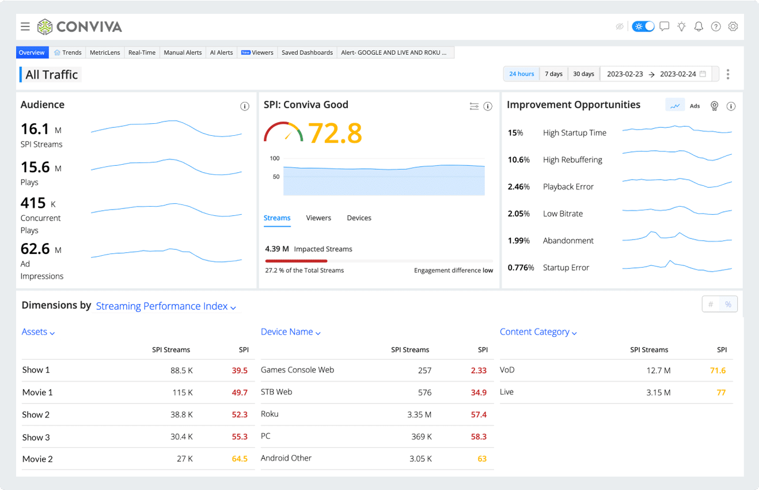Viewport: 759px width, 490px height.
Task: Expand the Streaming Performance Index dropdown
Action: tap(166, 306)
